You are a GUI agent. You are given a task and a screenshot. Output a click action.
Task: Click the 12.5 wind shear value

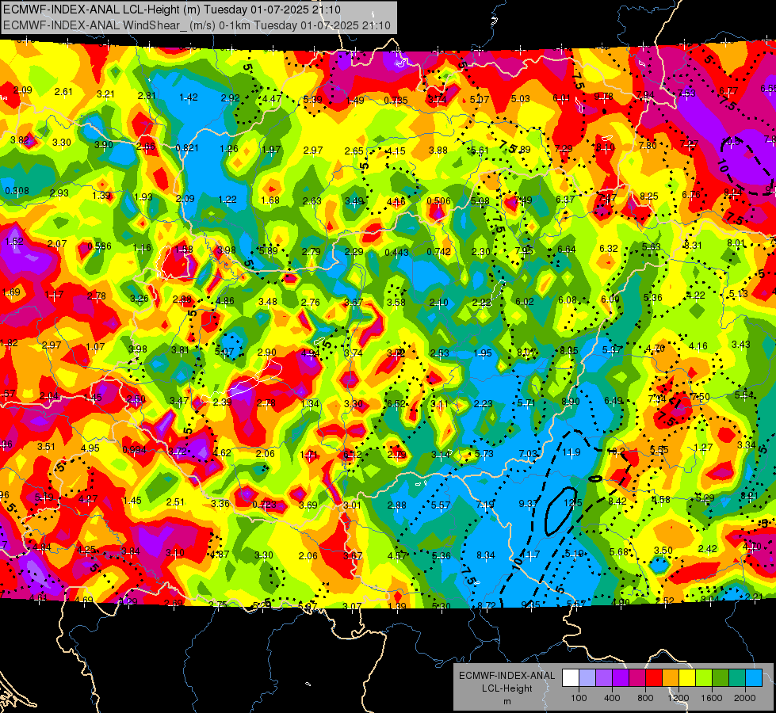pos(572,503)
